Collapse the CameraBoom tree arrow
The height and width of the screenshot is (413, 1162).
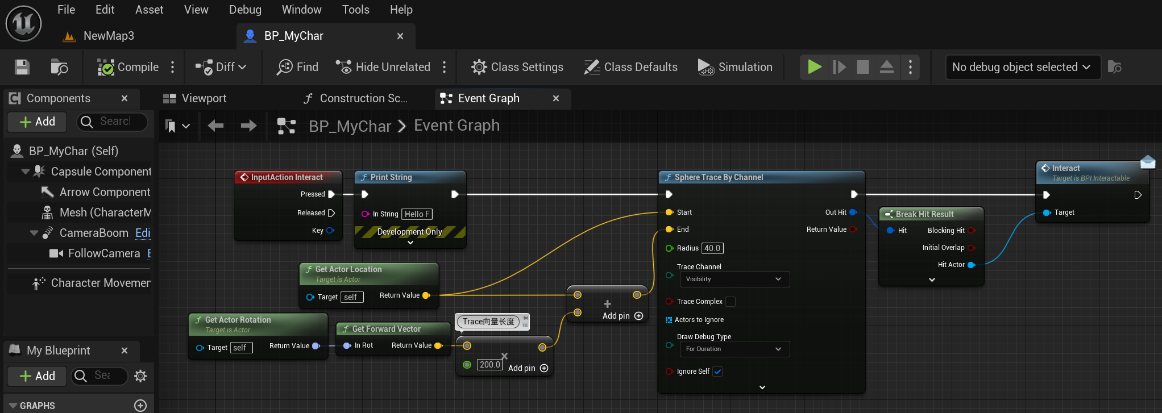point(34,233)
